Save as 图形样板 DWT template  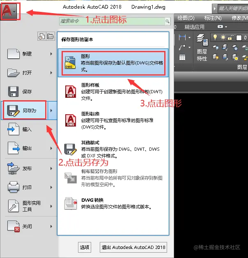(x=113, y=92)
